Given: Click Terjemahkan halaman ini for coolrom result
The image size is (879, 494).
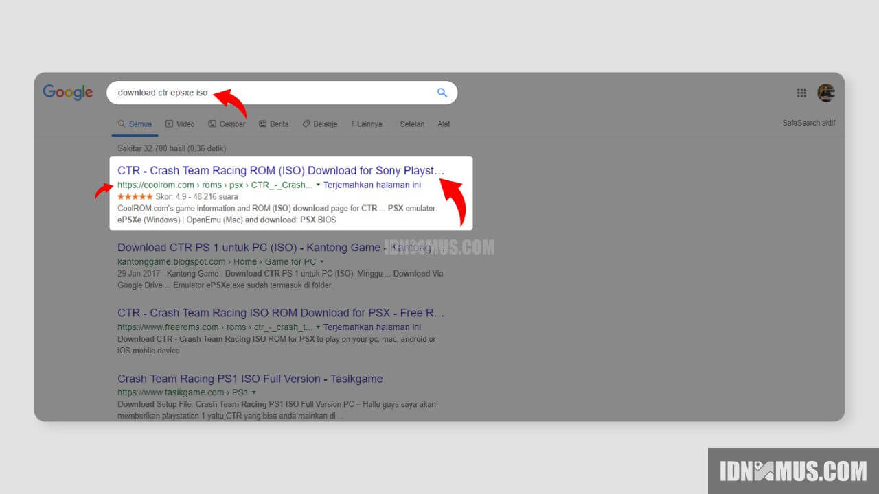Looking at the screenshot, I should (x=372, y=185).
